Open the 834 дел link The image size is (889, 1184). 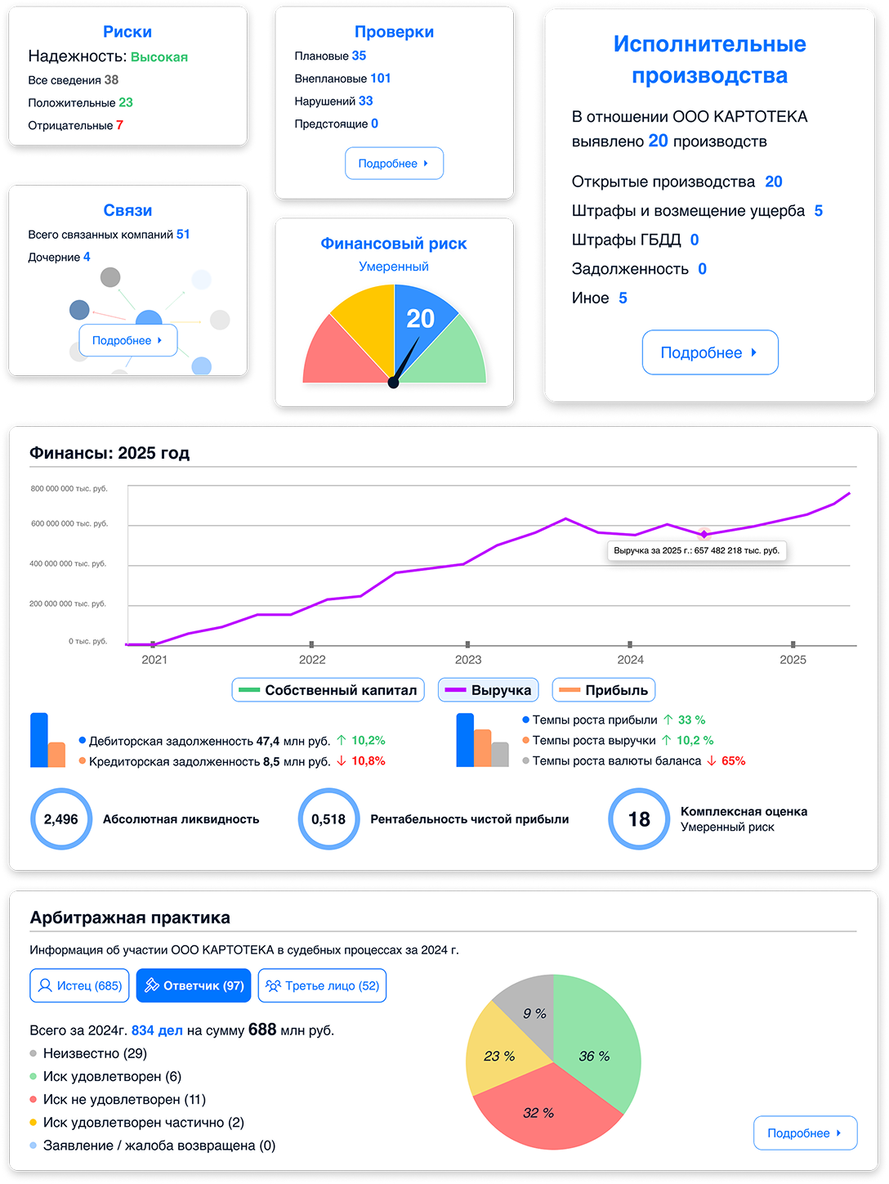point(157,1030)
